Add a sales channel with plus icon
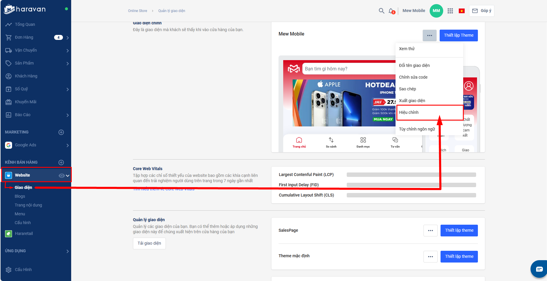The height and width of the screenshot is (281, 547). coord(61,162)
